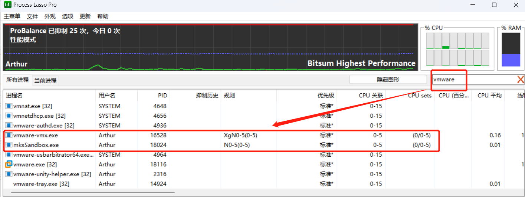525x197 pixels.
Task: Click the vmware-authd.exe process icon
Action: click(x=9, y=126)
